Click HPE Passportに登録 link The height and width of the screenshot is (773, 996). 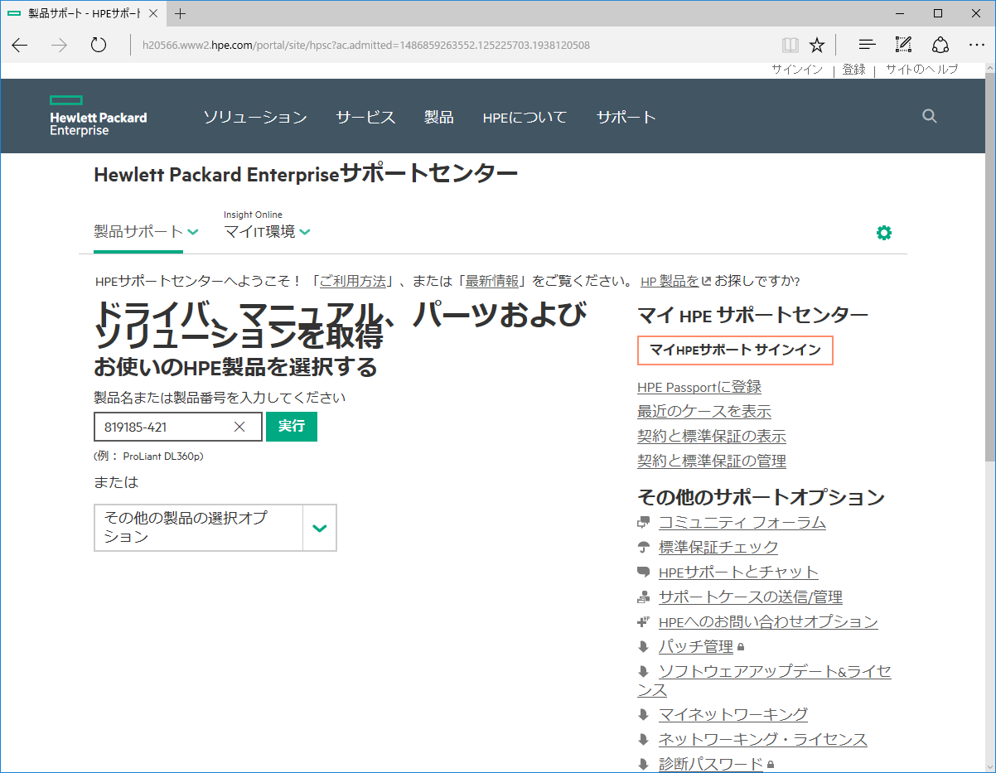click(699, 387)
